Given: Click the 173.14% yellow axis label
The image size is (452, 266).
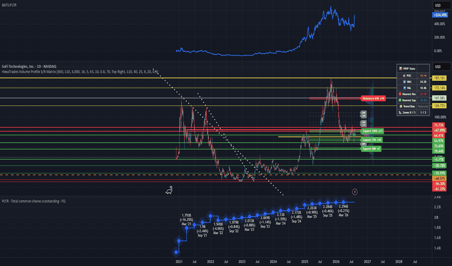Looking at the screenshot, I should pos(439,88).
